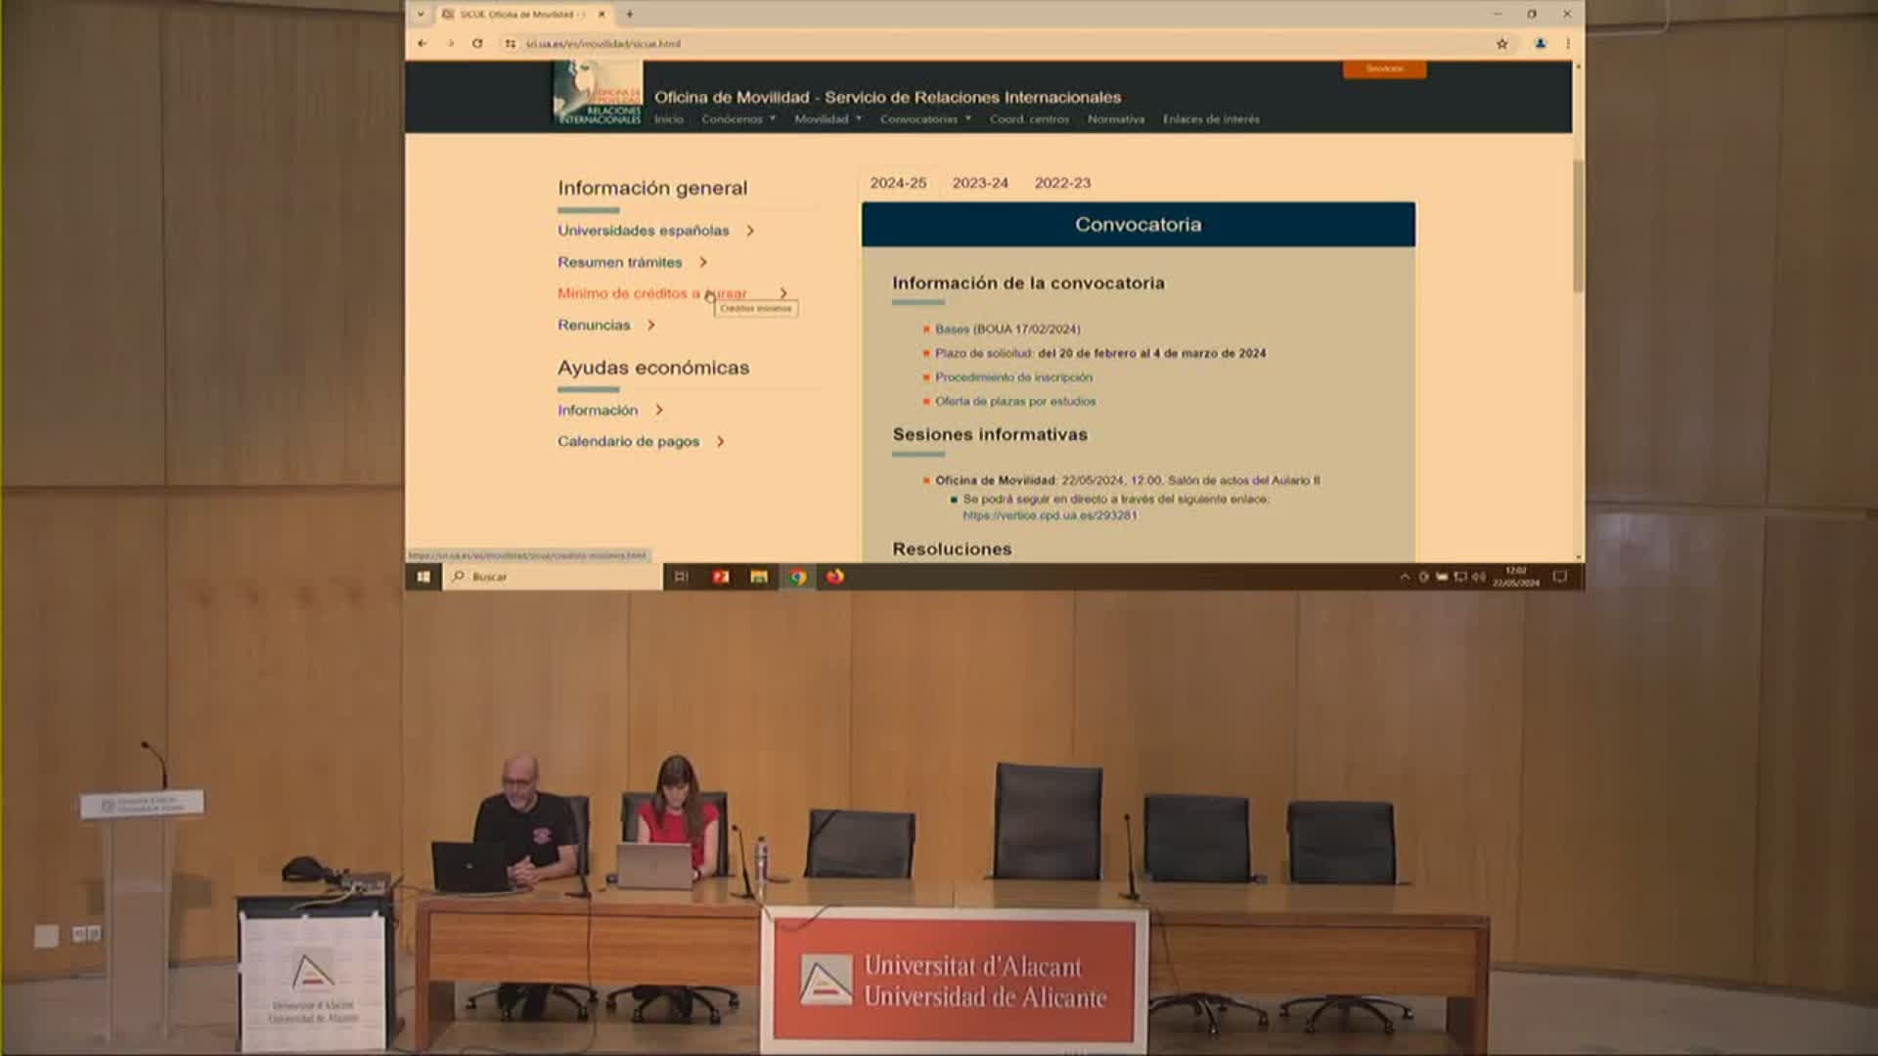
Task: Reload the page with the refresh icon
Action: pos(477,43)
